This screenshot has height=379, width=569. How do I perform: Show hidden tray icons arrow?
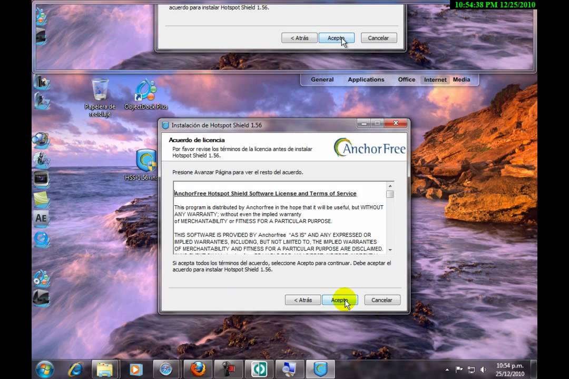click(447, 370)
